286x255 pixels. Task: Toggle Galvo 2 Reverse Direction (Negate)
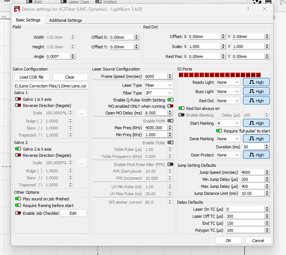pos(18,155)
